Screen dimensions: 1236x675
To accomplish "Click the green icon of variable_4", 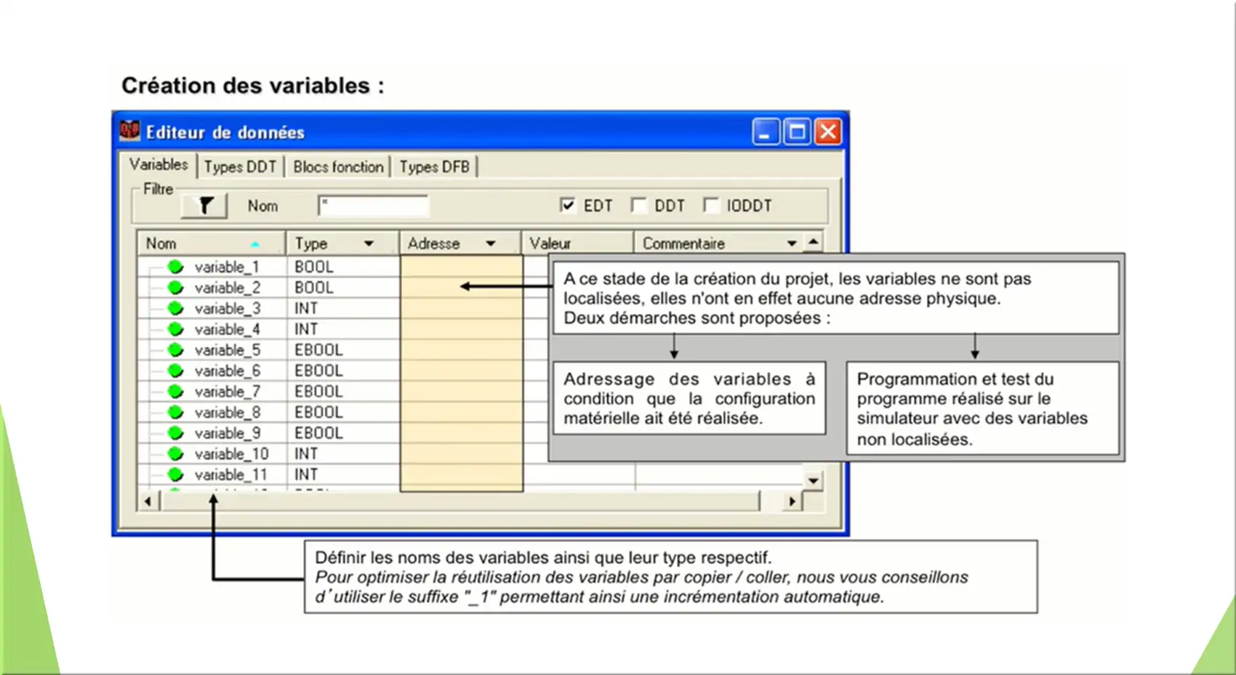I will (175, 329).
